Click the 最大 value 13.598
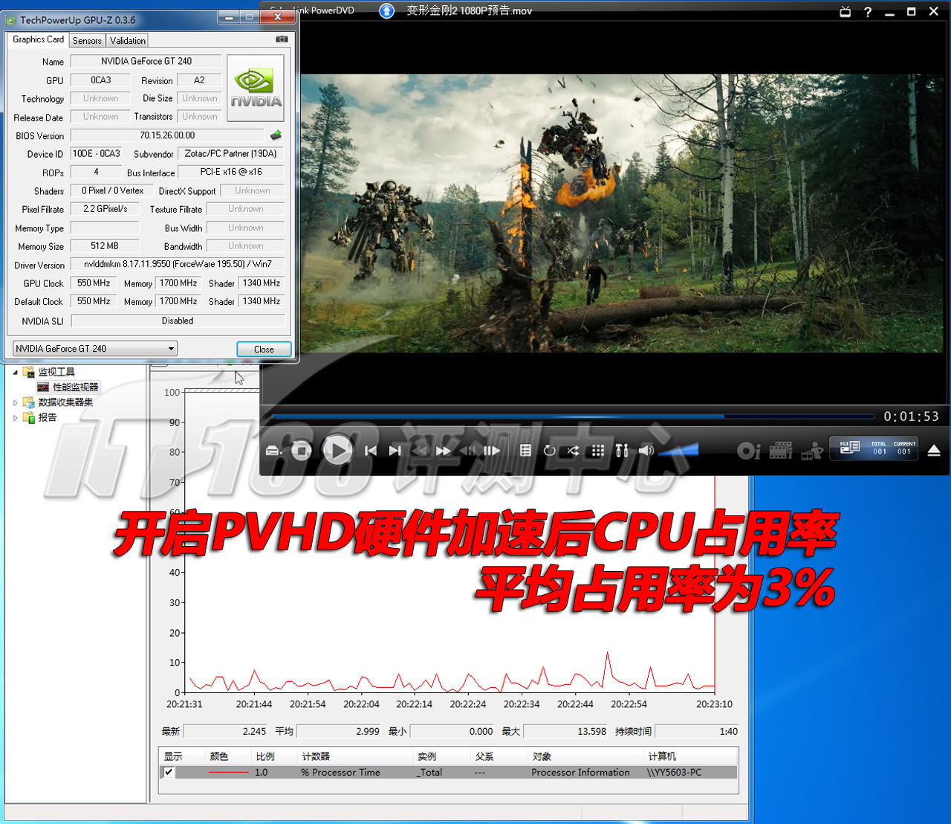951x824 pixels. tap(565, 731)
